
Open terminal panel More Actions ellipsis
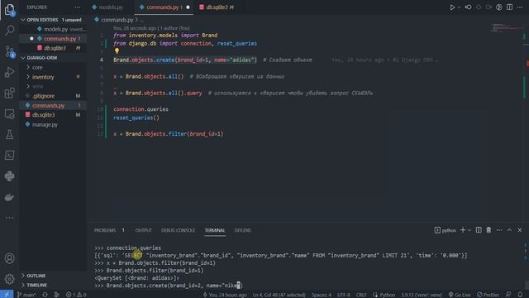499,230
